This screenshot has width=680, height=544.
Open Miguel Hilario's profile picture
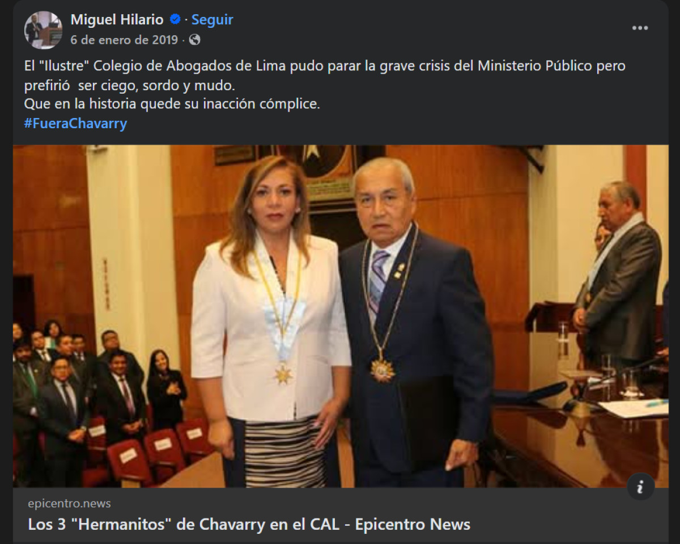pos(43,29)
